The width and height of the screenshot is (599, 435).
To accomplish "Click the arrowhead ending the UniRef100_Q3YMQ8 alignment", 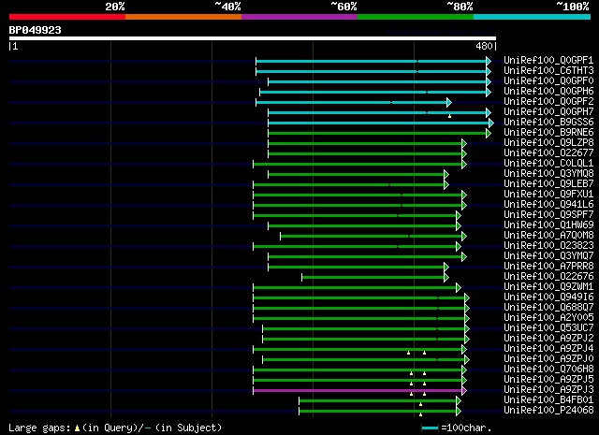I will (446, 175).
